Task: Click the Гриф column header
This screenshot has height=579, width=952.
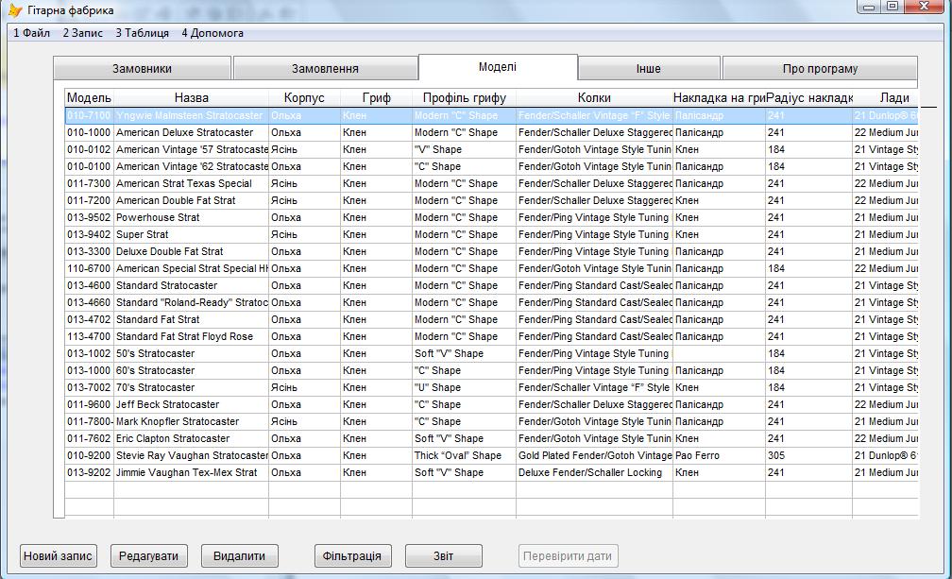Action: (x=377, y=97)
